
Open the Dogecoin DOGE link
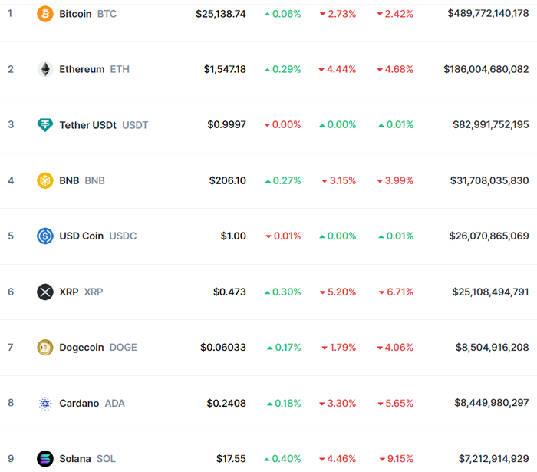point(98,348)
